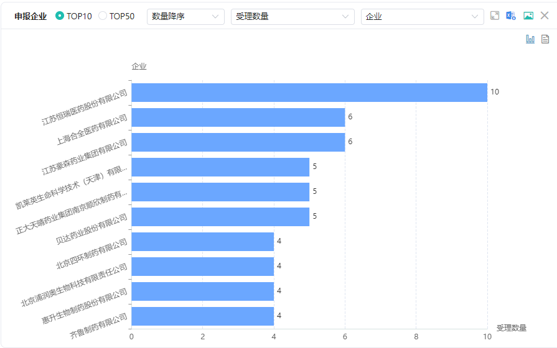
Task: Switch to bar chart view icon
Action: pos(530,39)
